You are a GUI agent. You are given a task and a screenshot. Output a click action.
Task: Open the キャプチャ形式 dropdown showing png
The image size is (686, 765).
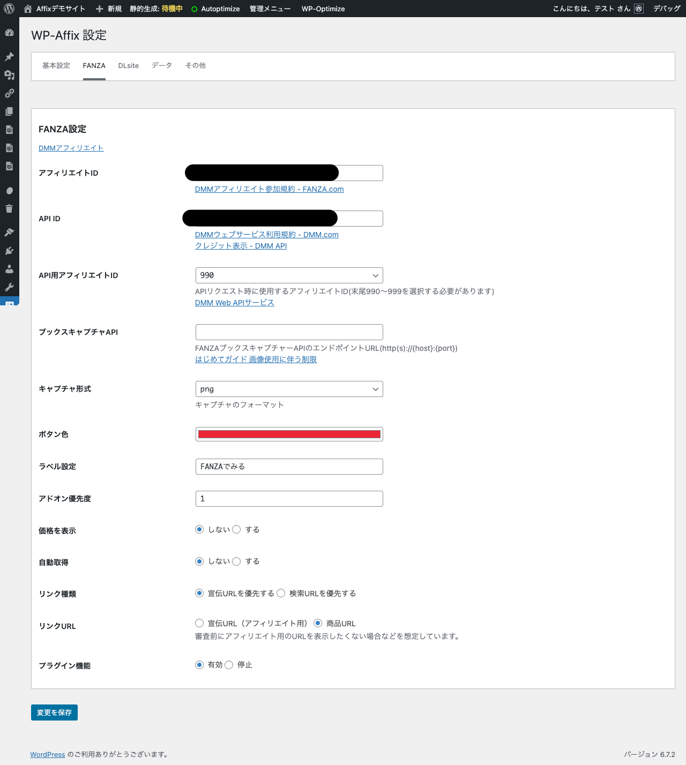click(289, 389)
